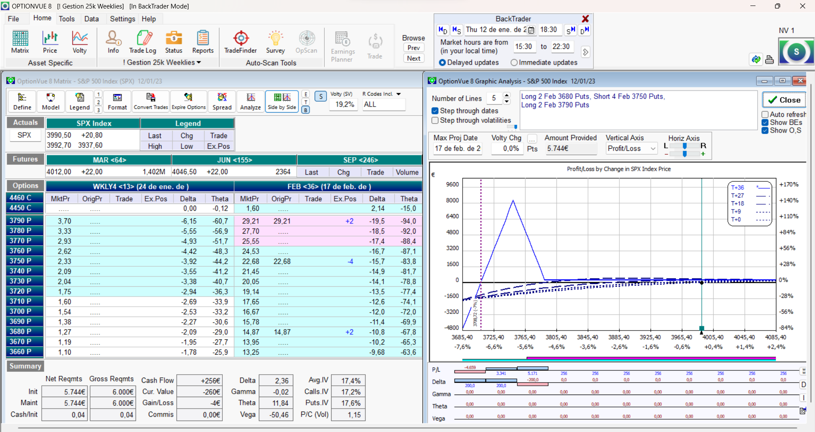
Task: Open the Tools menu
Action: point(66,19)
